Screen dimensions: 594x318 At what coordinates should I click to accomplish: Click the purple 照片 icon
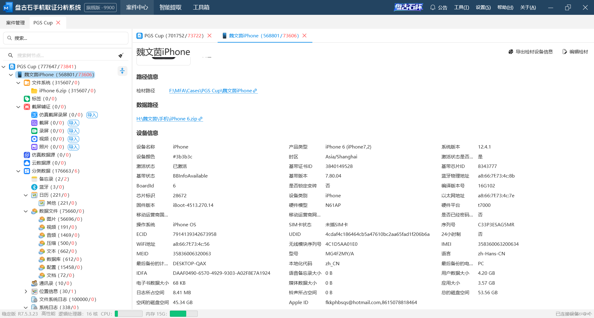(x=34, y=147)
